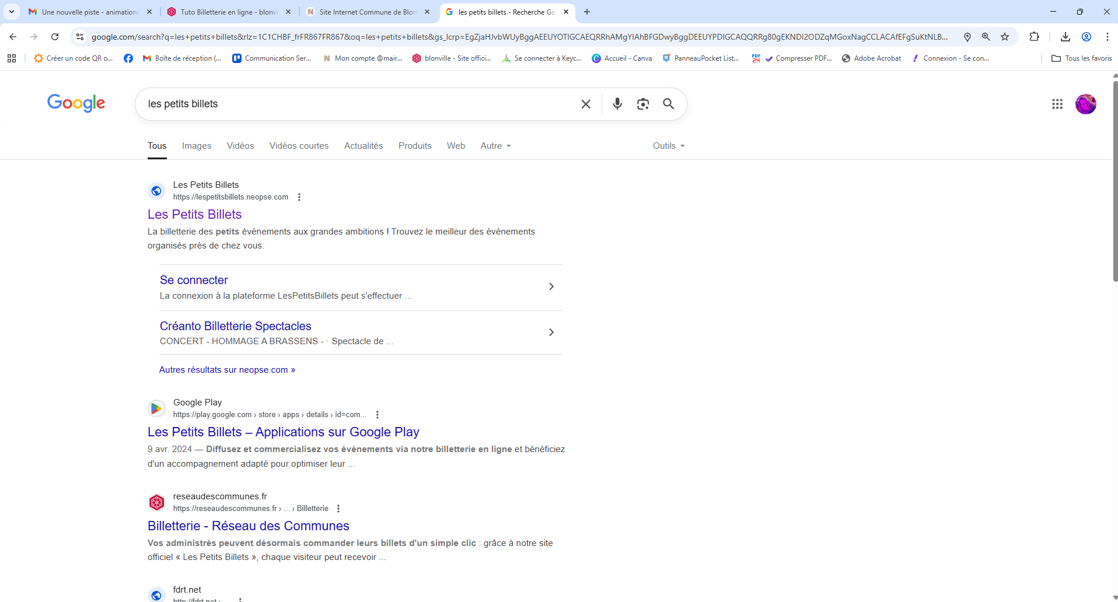
Task: Switch to the Images tab
Action: pos(197,146)
